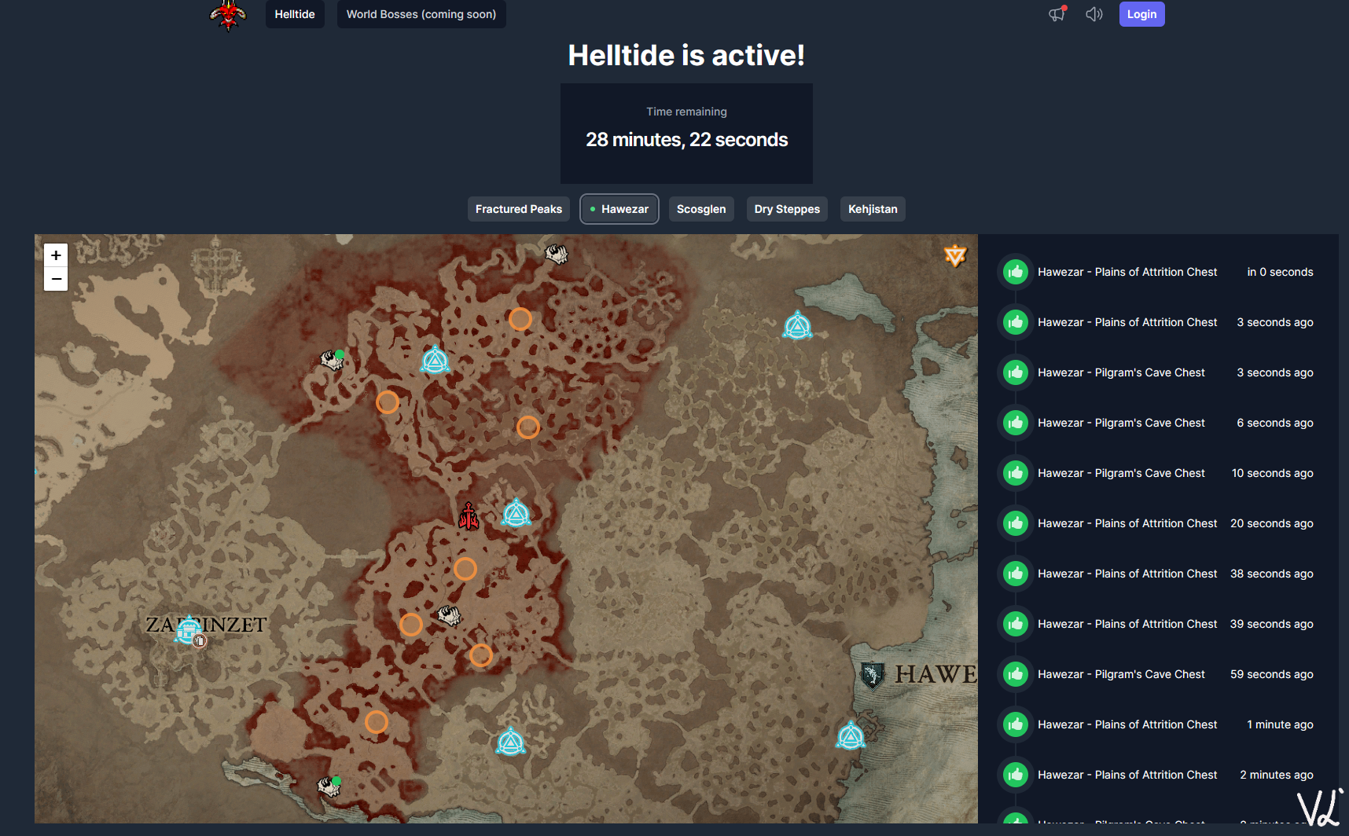
Task: Select the waypoint near Hawezar coast bottom right
Action: point(851,735)
